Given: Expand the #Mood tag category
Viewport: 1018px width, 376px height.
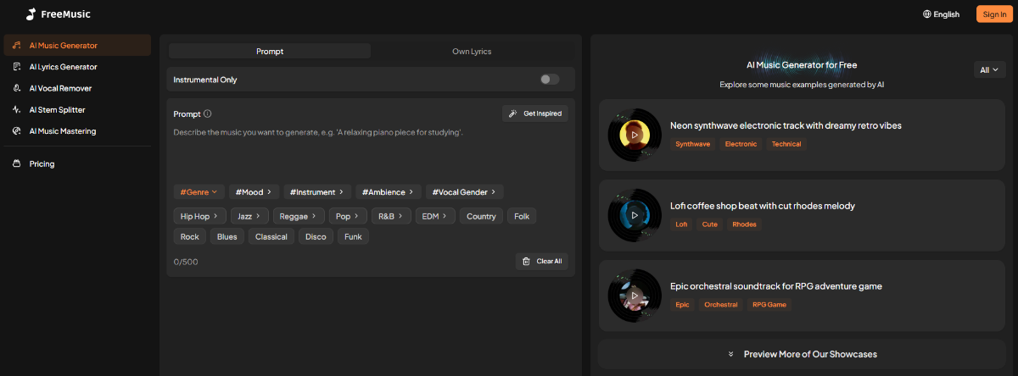Looking at the screenshot, I should coord(254,192).
